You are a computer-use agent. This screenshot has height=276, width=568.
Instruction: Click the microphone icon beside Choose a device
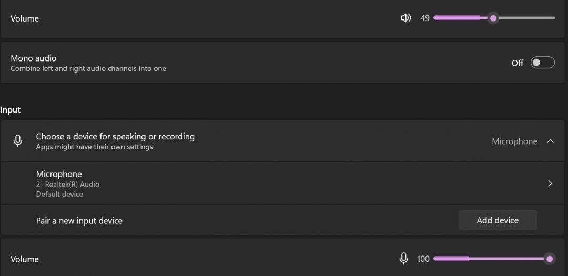click(x=18, y=141)
